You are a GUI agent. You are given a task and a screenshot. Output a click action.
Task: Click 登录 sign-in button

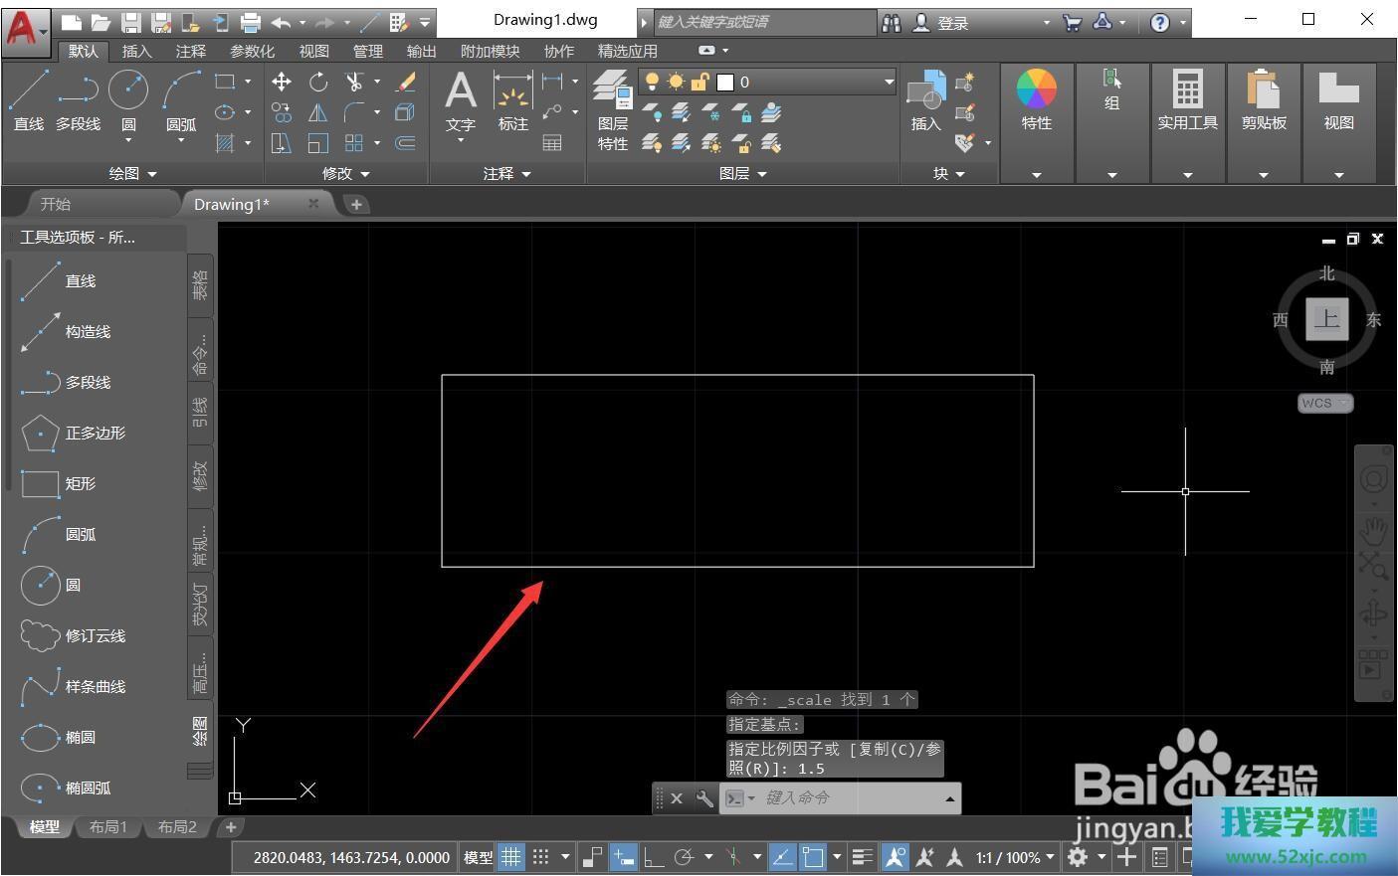pyautogui.click(x=952, y=22)
